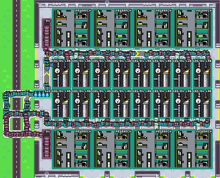The image size is (220, 178).
Task: Click the lower OIL storage tank stack
Action: coord(46,146)
